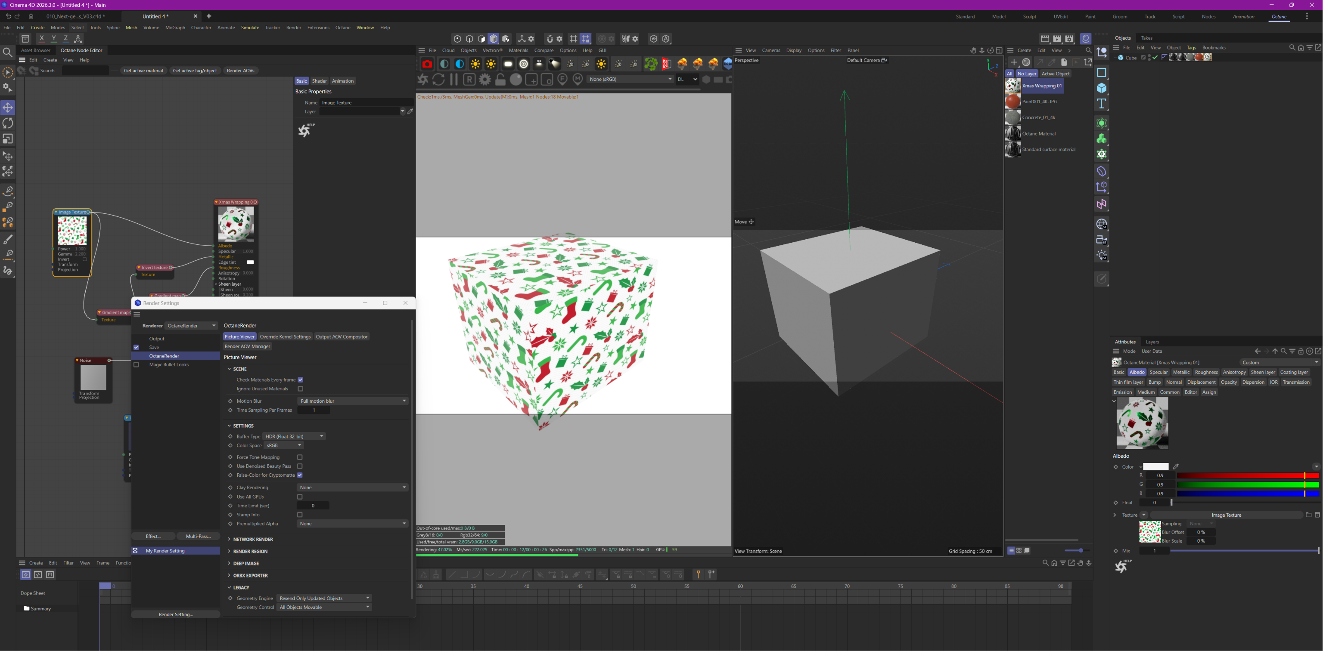This screenshot has width=1323, height=651.
Task: Open the Motion Blur dropdown
Action: click(353, 401)
